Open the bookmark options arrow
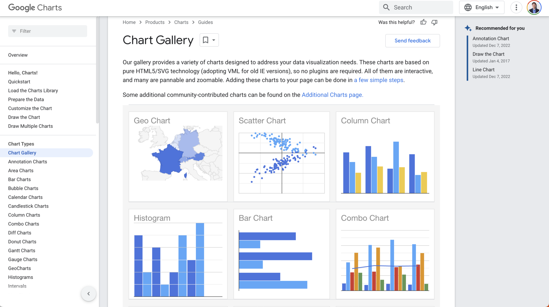The image size is (549, 307). click(213, 40)
